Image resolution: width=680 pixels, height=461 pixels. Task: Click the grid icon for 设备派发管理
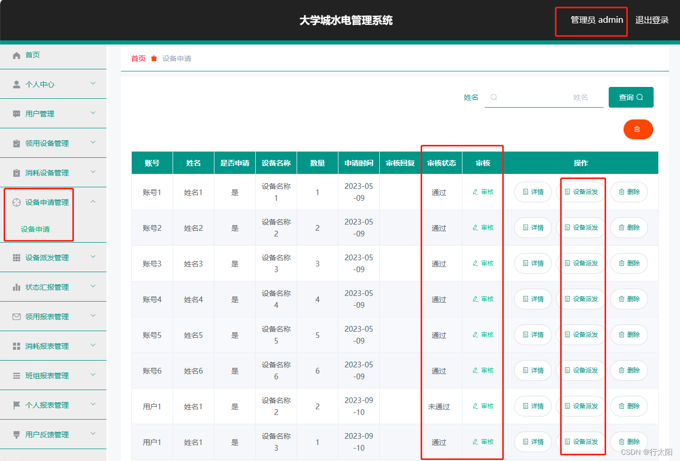(x=17, y=258)
